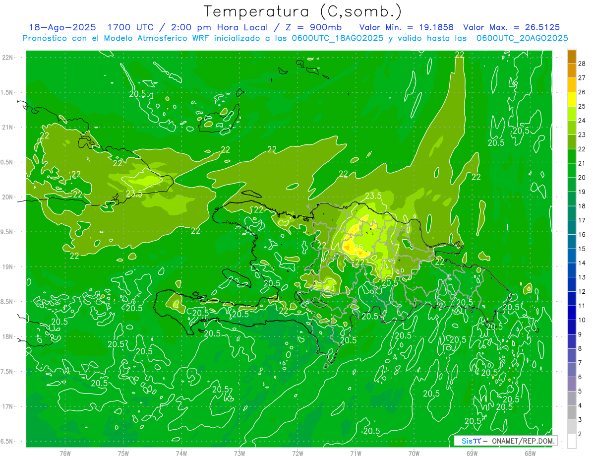Click the "70W" longitude axis label
Image resolution: width=595 pixels, height=460 pixels.
click(414, 454)
